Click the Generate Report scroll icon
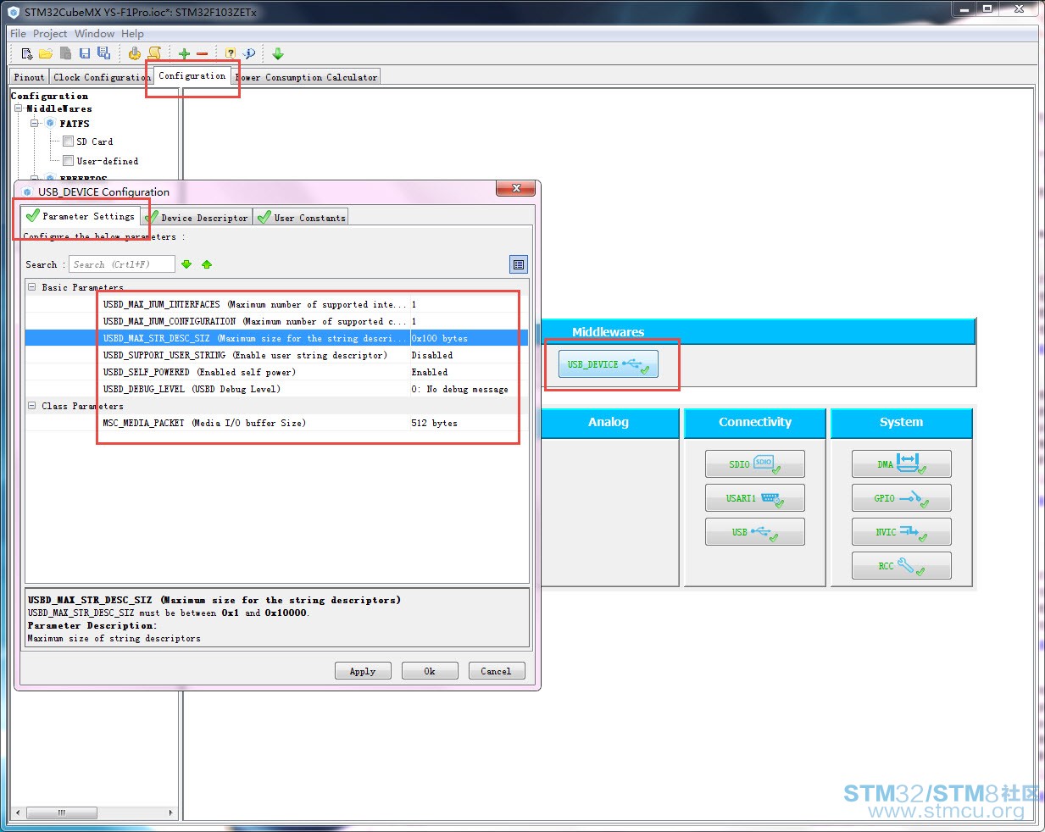The image size is (1045, 832). [x=154, y=53]
